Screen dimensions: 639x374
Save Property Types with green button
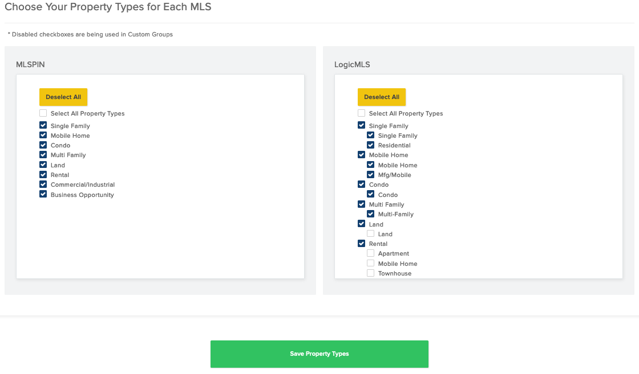point(319,354)
